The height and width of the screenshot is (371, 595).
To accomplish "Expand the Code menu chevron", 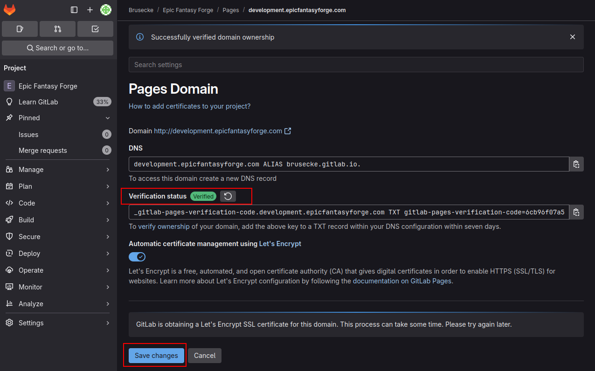I will (x=108, y=203).
